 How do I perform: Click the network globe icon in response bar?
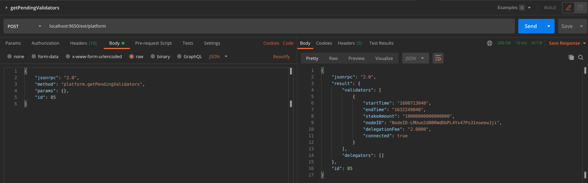(490, 43)
